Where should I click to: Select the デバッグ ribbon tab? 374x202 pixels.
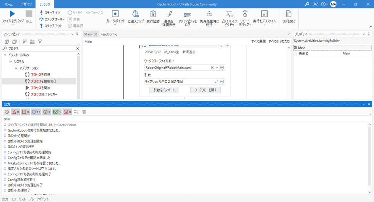click(x=45, y=4)
